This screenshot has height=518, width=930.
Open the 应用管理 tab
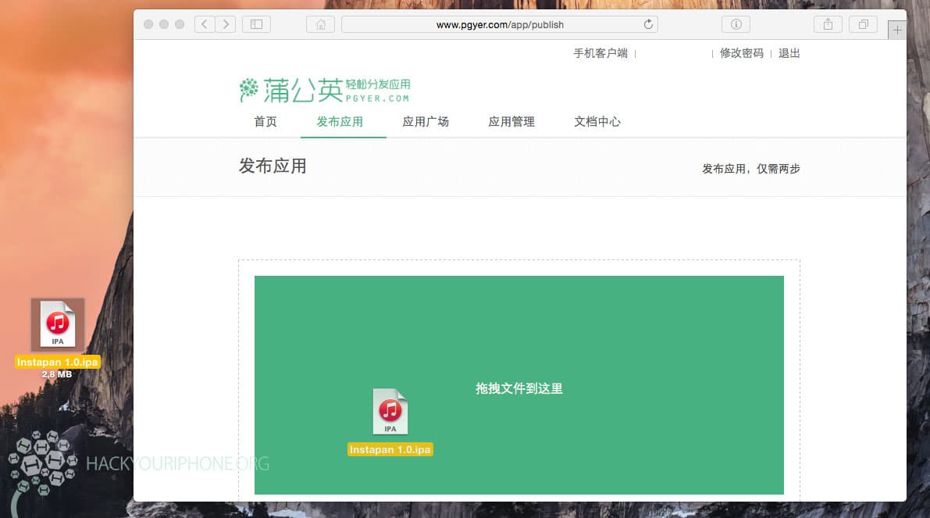click(511, 122)
